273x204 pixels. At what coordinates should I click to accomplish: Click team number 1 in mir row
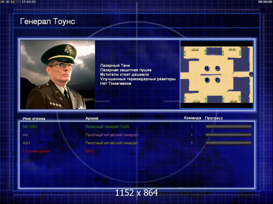tap(192, 135)
